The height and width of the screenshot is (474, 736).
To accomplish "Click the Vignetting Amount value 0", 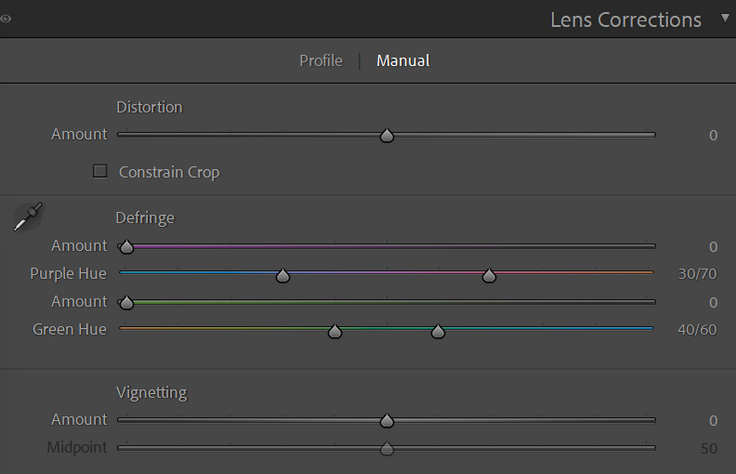I will tap(713, 420).
